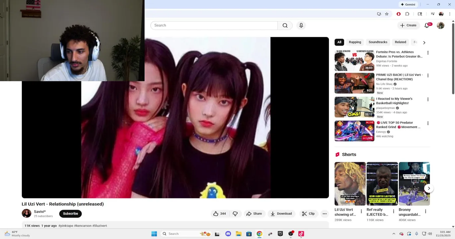Viewport: 455px width, 239px height.
Task: Open Epic Games launcher from taskbar
Action: (280, 234)
